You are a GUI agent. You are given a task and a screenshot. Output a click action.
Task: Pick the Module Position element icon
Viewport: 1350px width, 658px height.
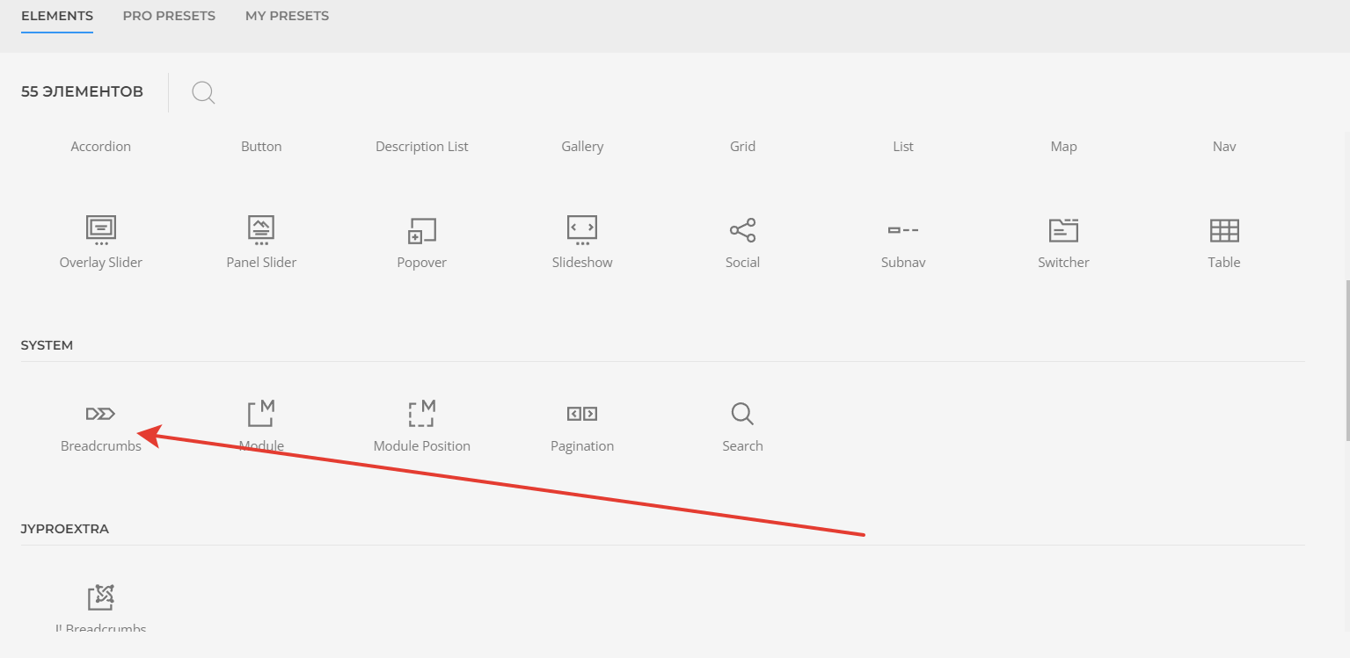click(x=422, y=414)
